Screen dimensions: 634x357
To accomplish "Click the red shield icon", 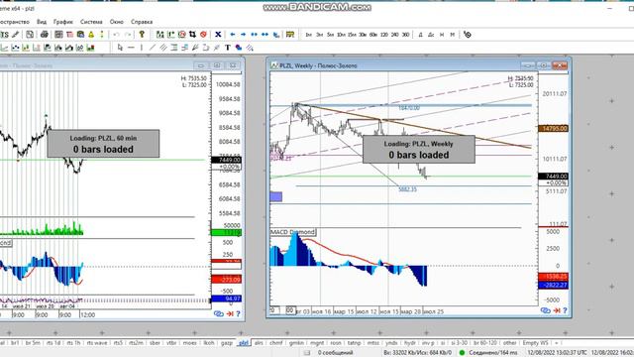I will [203, 35].
